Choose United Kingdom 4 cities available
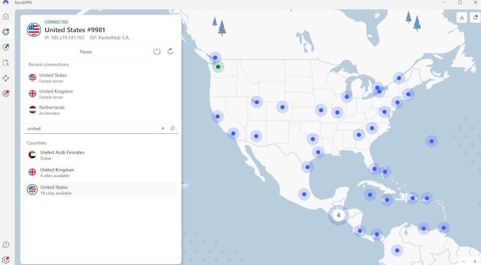This screenshot has width=481, height=265. tap(100, 172)
